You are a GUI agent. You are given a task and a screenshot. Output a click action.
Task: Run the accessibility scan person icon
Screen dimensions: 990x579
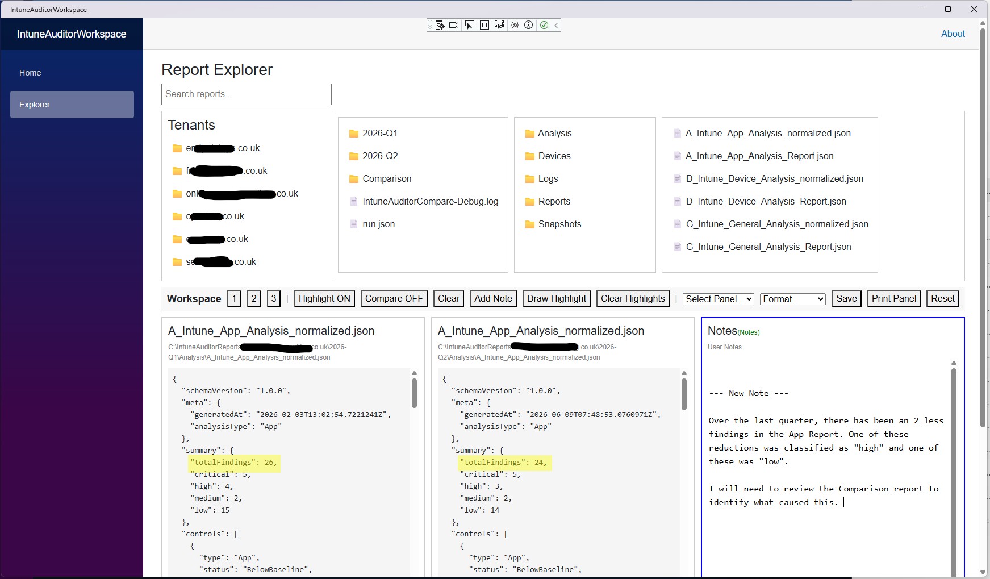tap(529, 25)
